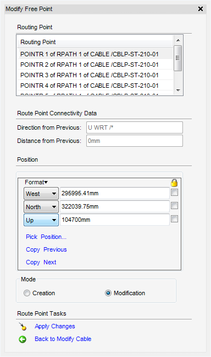Open the Up direction dropdown
The image size is (211, 357).
[x=41, y=220]
